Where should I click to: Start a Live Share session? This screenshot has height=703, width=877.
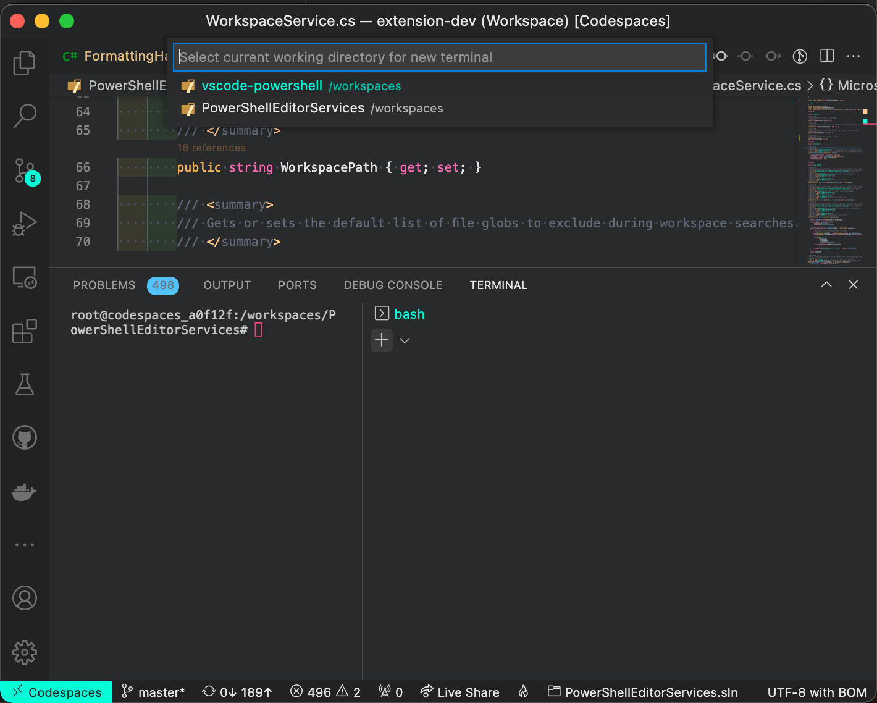tap(459, 692)
